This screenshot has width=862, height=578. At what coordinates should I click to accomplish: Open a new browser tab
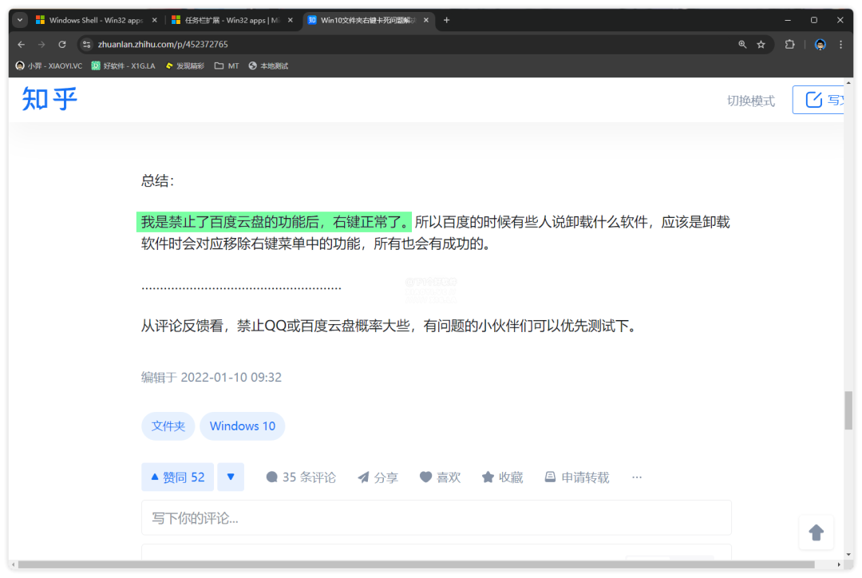click(x=446, y=20)
